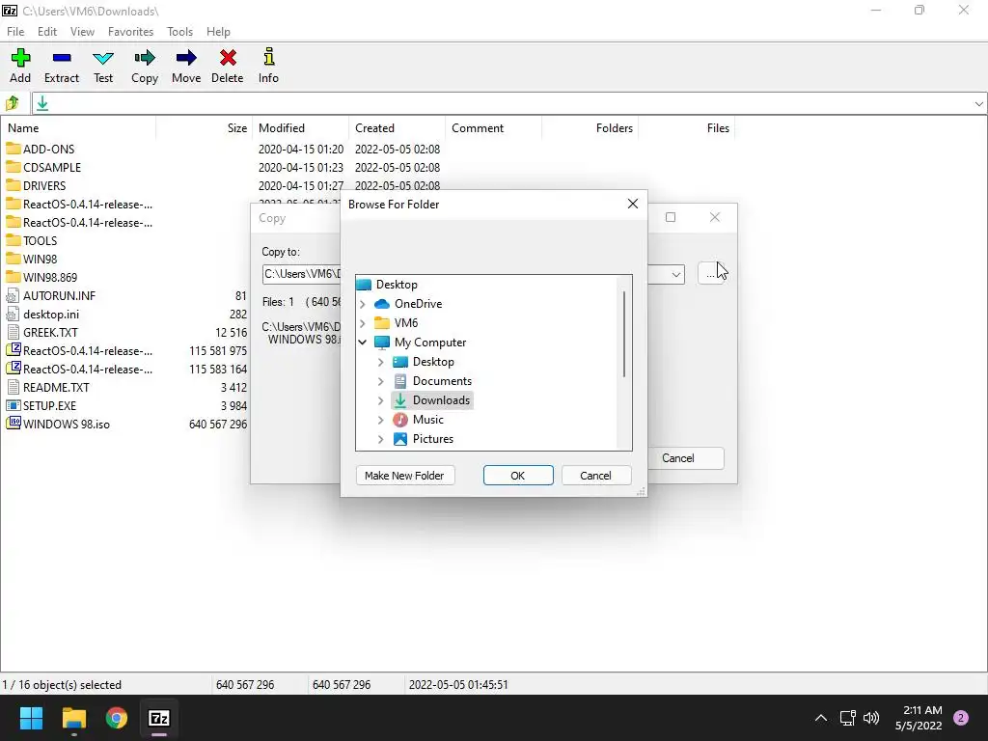Expand the Music tree node

click(x=380, y=420)
